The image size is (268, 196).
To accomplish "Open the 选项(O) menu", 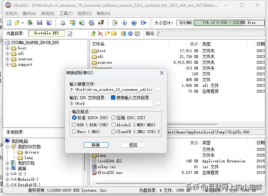I will (x=84, y=14).
